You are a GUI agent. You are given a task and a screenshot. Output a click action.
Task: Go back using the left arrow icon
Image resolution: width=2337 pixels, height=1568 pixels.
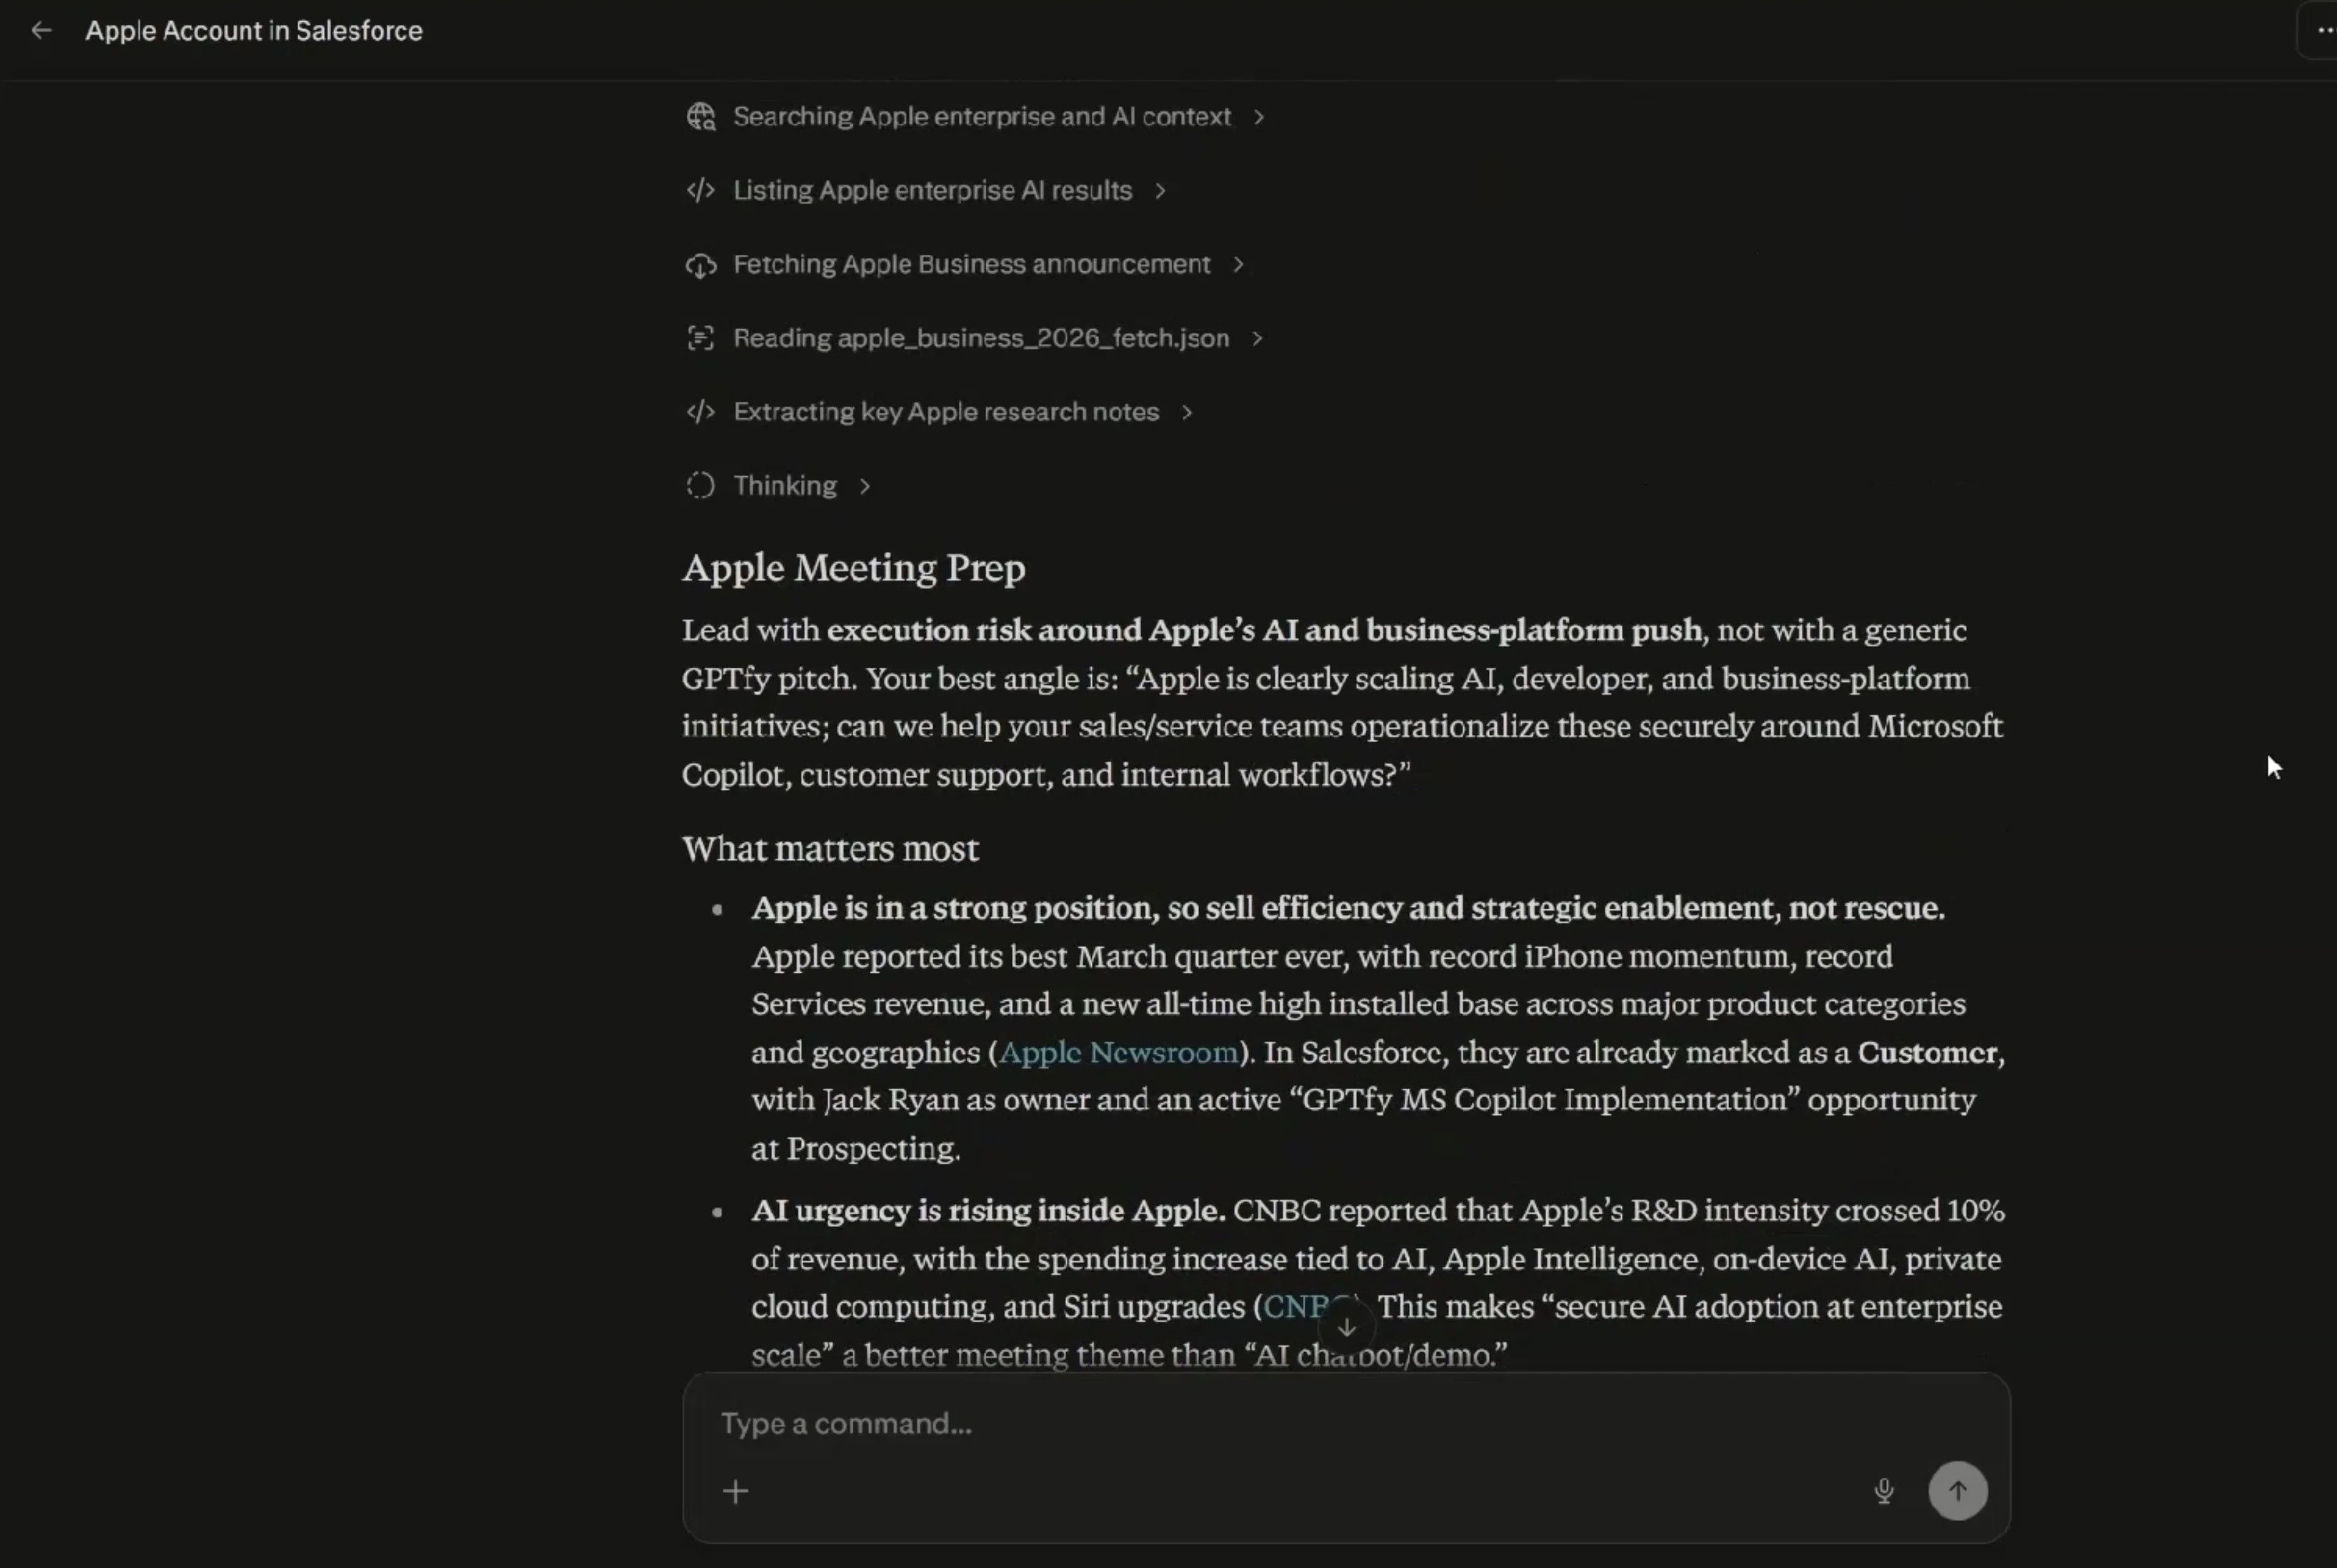tap(41, 31)
